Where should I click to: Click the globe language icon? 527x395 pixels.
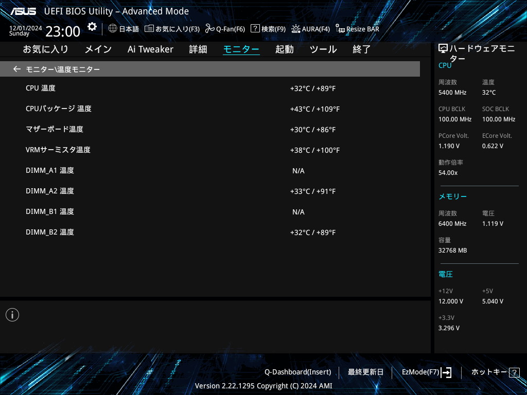click(x=113, y=28)
